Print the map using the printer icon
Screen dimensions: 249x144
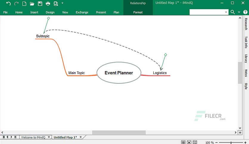[x=48, y=4]
